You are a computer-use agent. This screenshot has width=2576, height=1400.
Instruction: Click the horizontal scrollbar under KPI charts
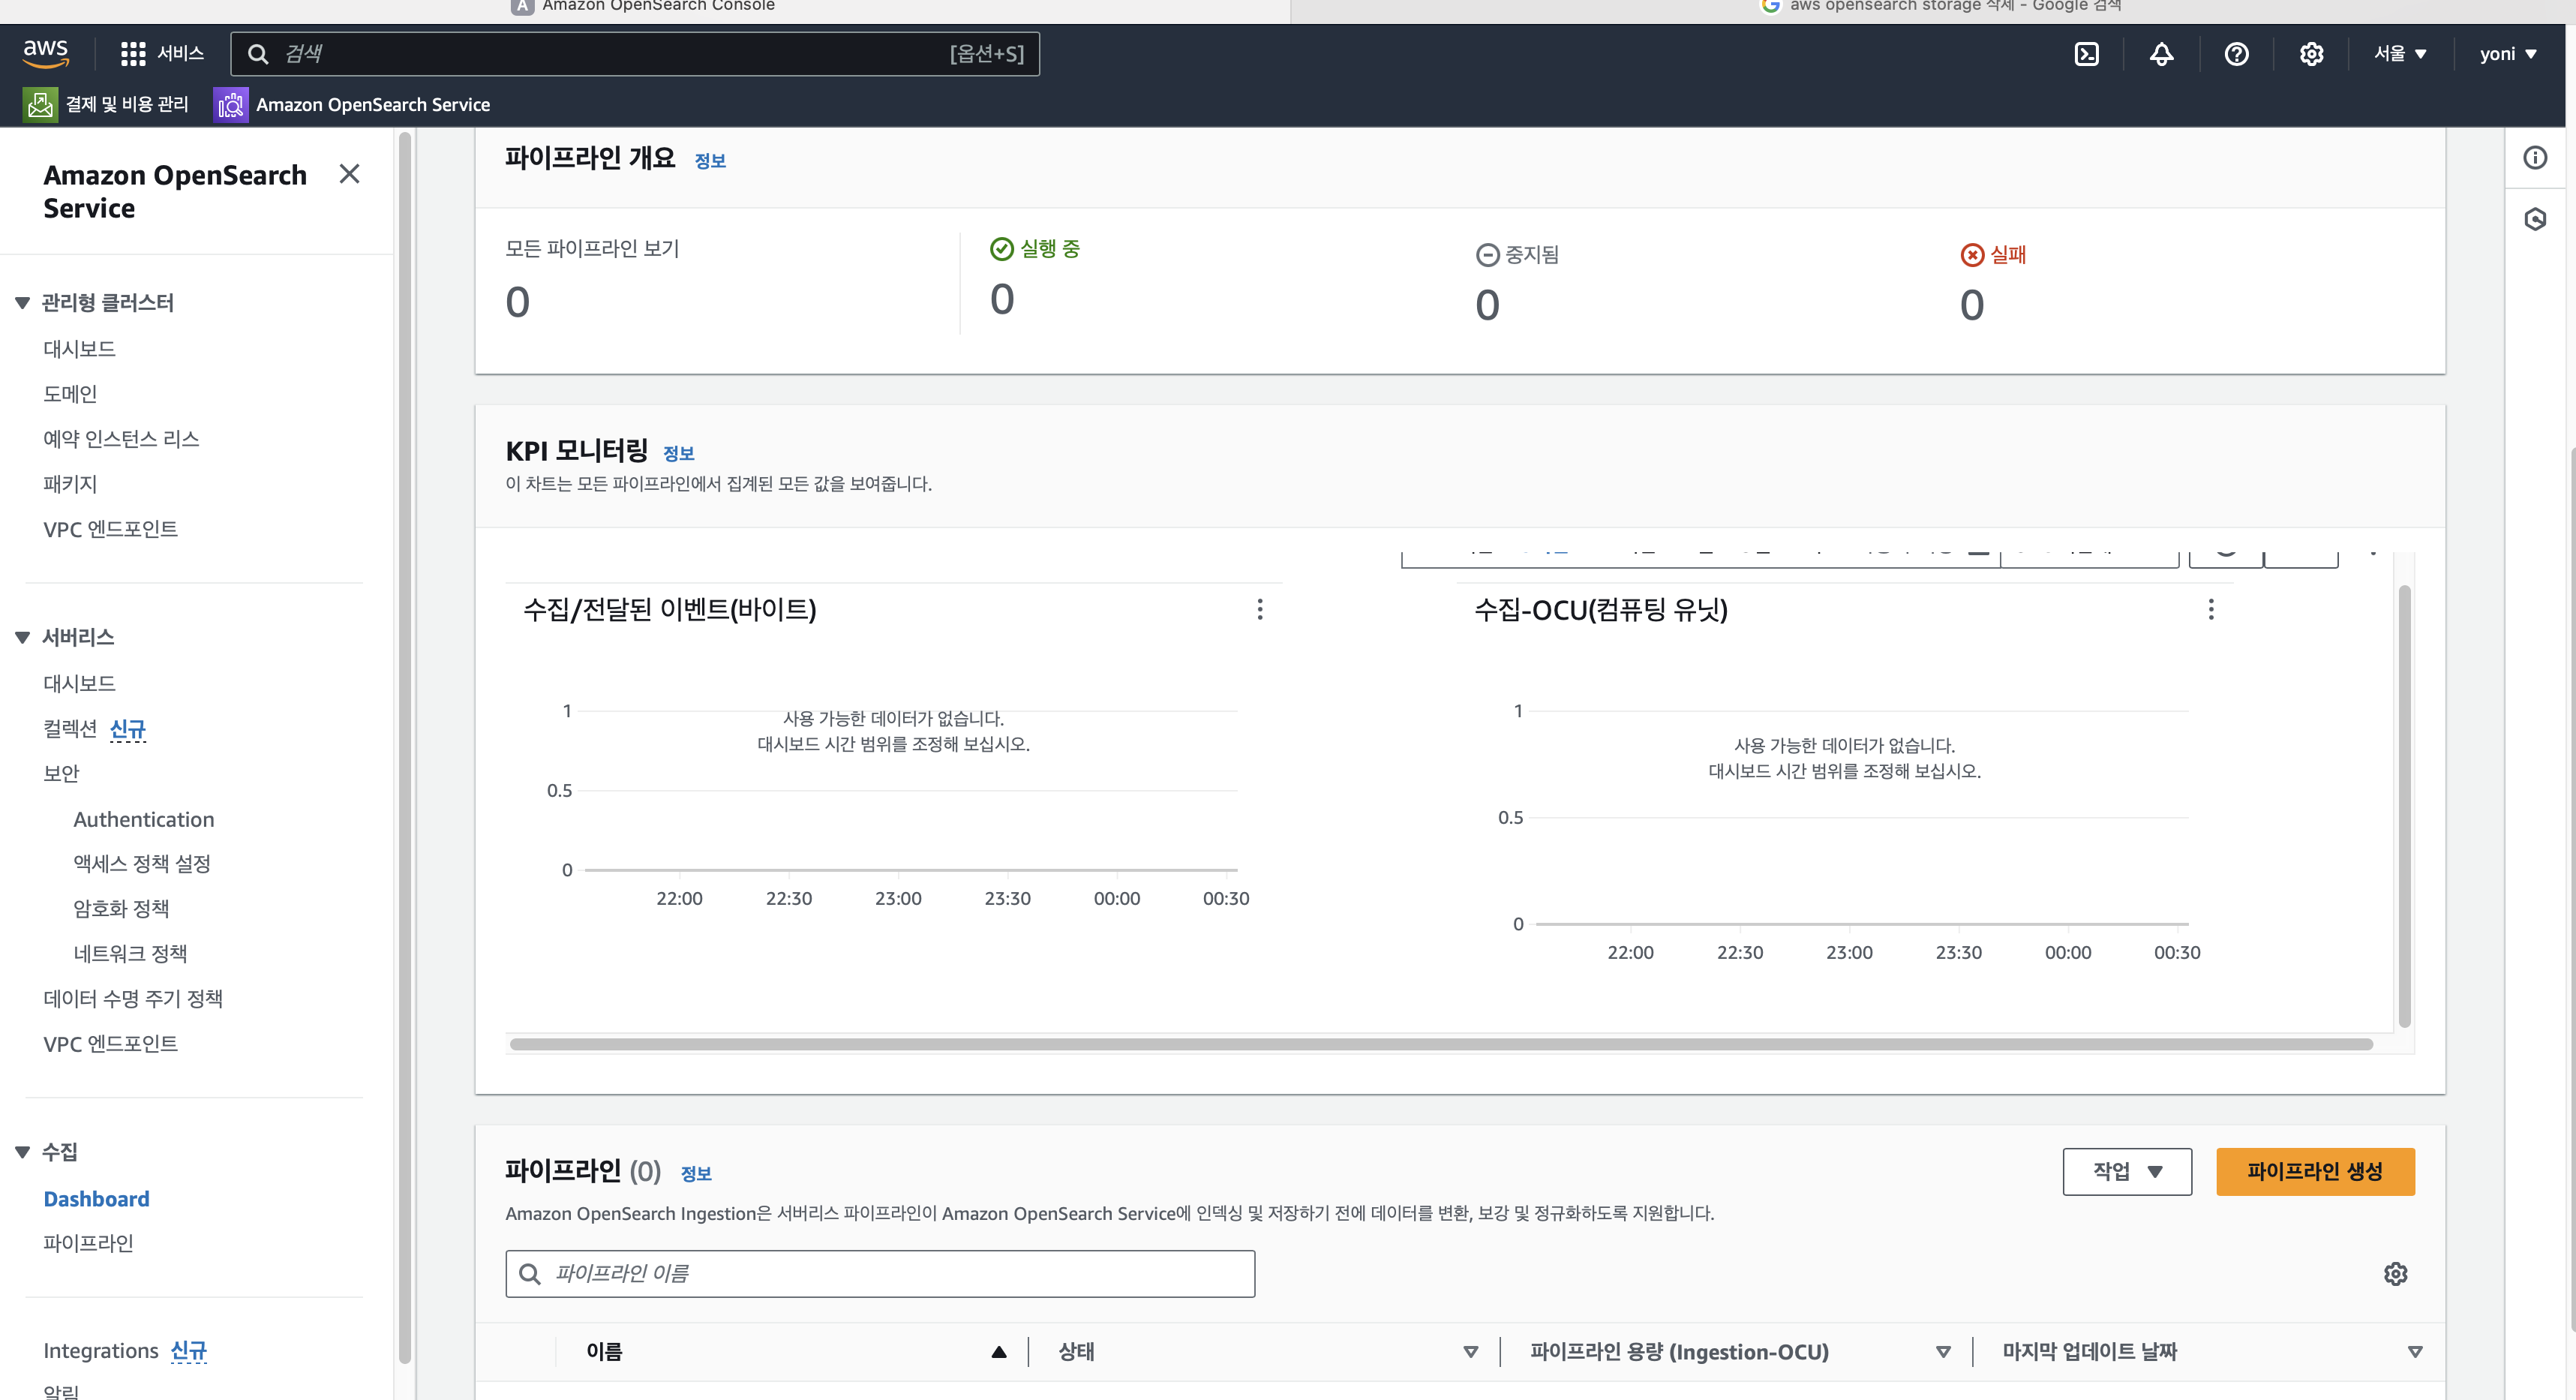pos(1441,1044)
